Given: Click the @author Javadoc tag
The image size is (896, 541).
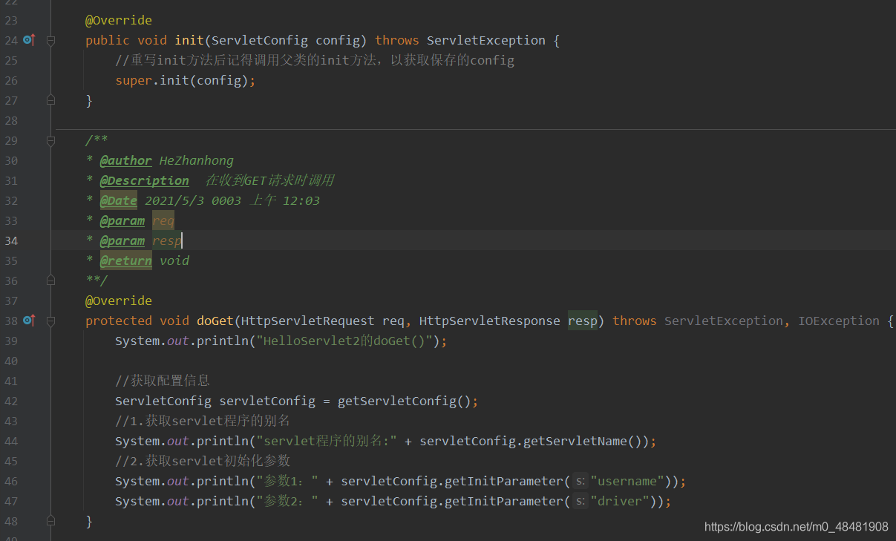Looking at the screenshot, I should tap(126, 160).
